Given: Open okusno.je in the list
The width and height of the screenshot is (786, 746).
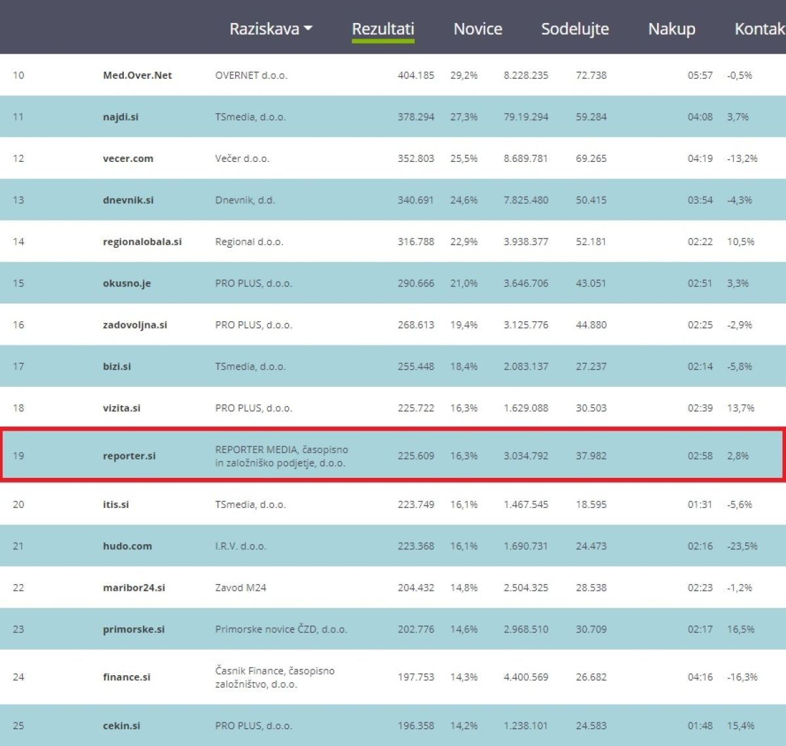Looking at the screenshot, I should 126,284.
